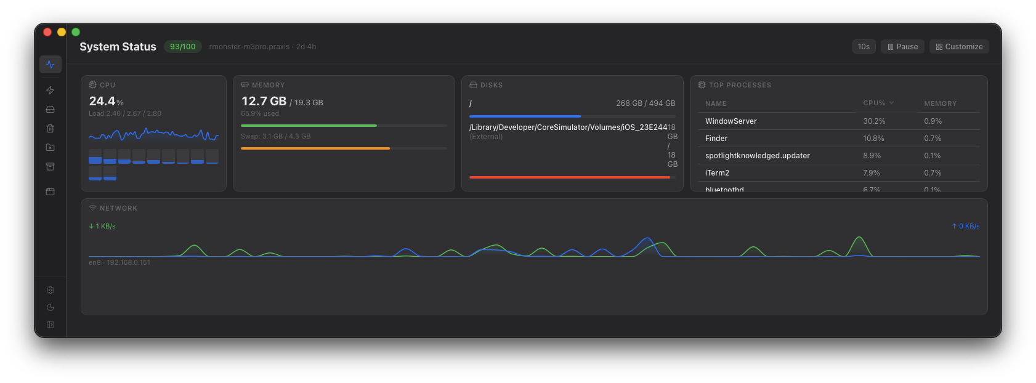Click the 268 GB / 494 GB disk value
This screenshot has height=383, width=1036.
(x=645, y=103)
